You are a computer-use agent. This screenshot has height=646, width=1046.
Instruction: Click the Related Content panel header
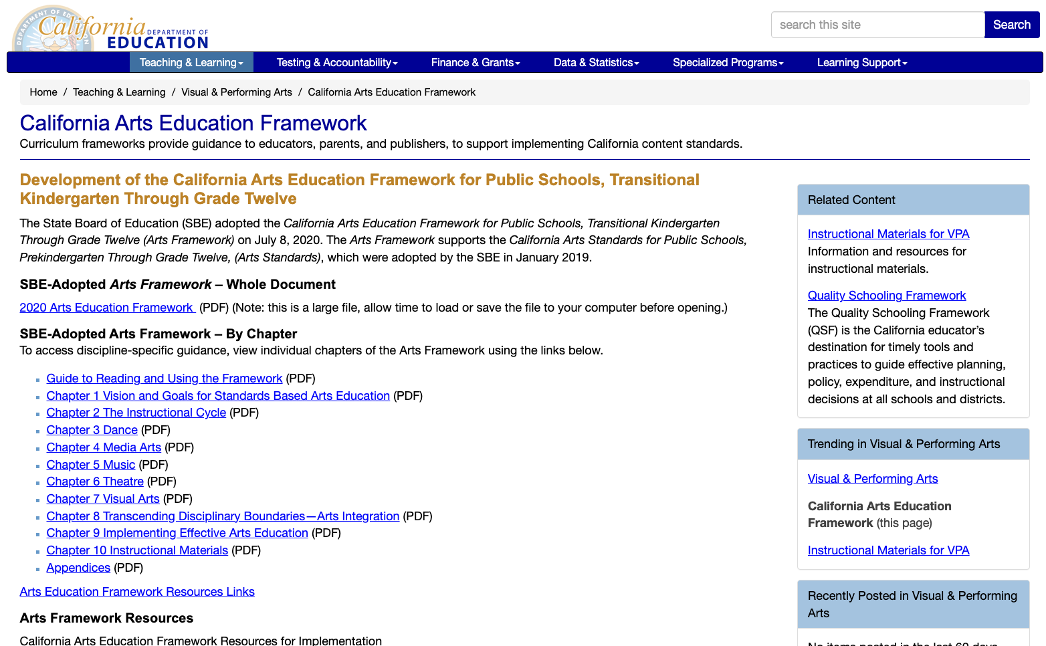pos(914,200)
